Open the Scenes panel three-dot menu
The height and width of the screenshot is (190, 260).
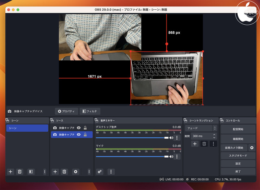44,172
